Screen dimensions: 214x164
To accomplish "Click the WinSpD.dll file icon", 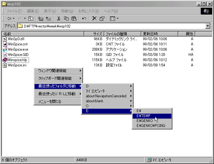I will coord(5,39).
